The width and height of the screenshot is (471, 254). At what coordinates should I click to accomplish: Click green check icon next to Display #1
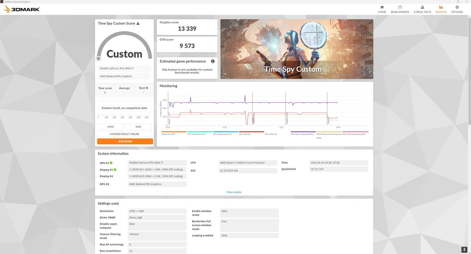[x=115, y=170]
